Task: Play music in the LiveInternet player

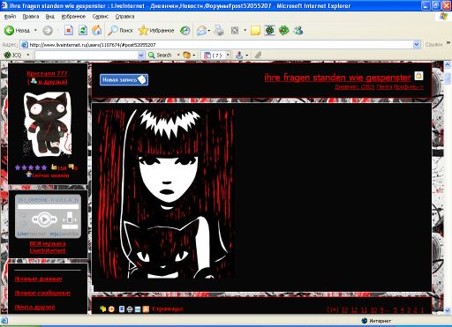Action: click(x=44, y=219)
